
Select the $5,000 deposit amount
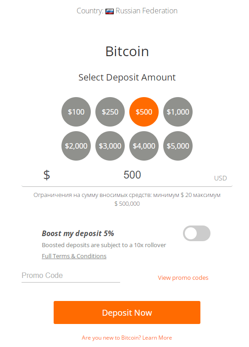tap(178, 146)
